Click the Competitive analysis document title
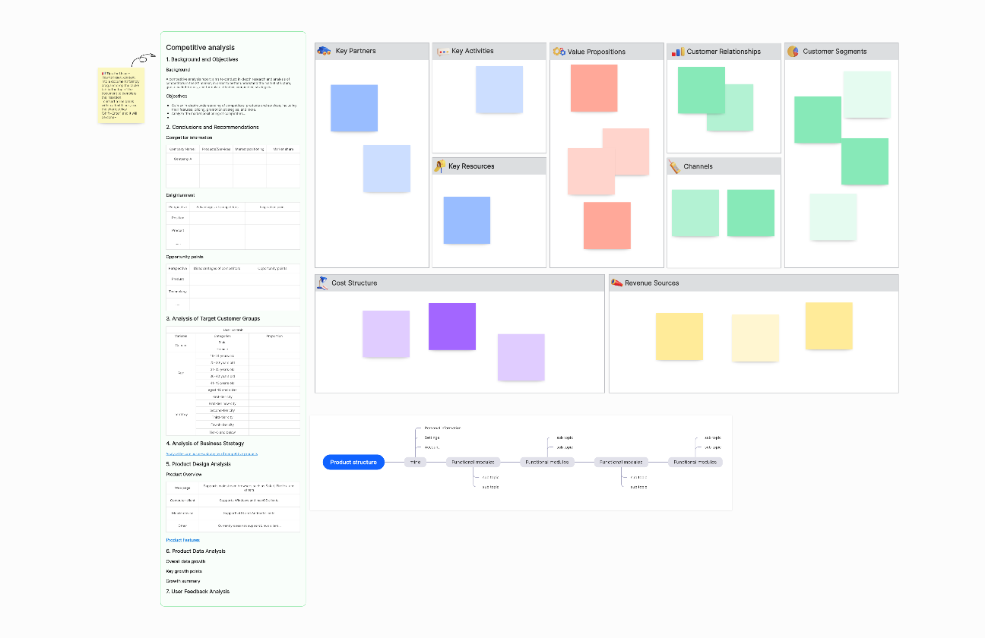The image size is (985, 638). click(200, 48)
